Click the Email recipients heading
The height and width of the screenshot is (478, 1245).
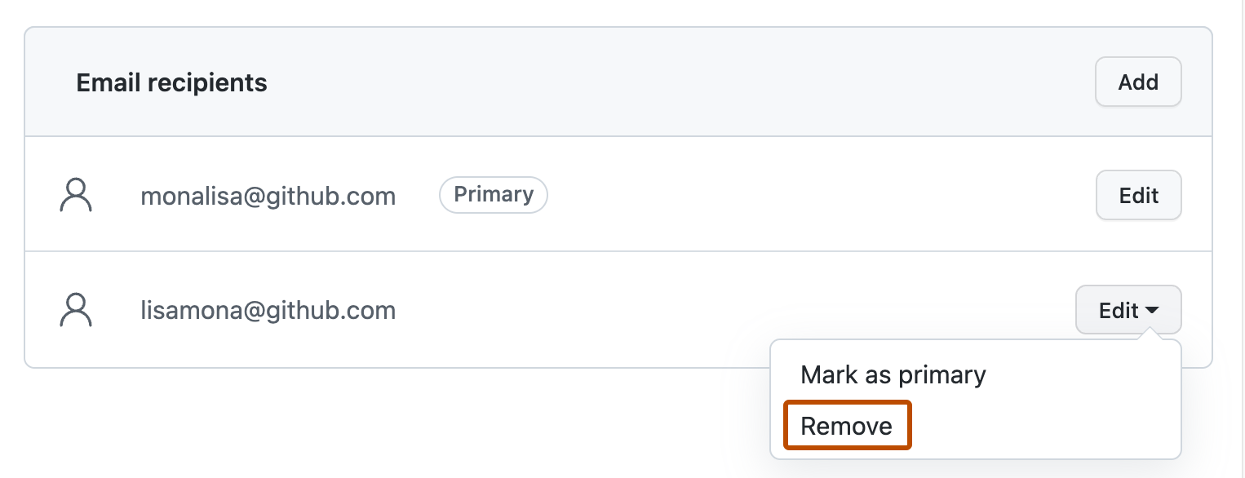171,83
